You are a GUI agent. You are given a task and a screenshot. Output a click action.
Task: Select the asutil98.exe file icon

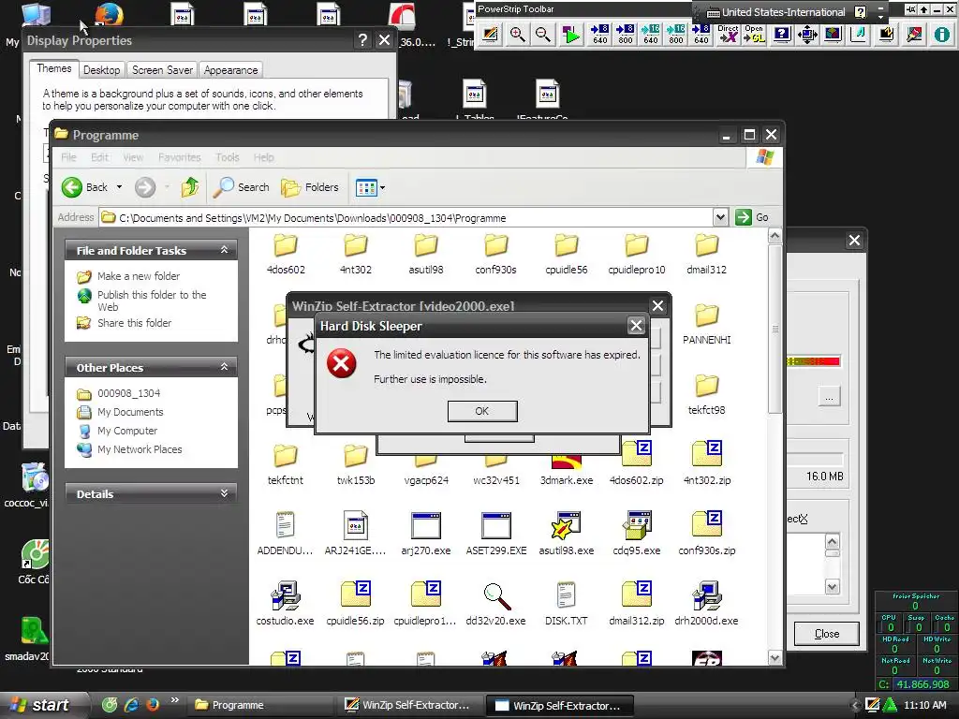click(x=567, y=526)
